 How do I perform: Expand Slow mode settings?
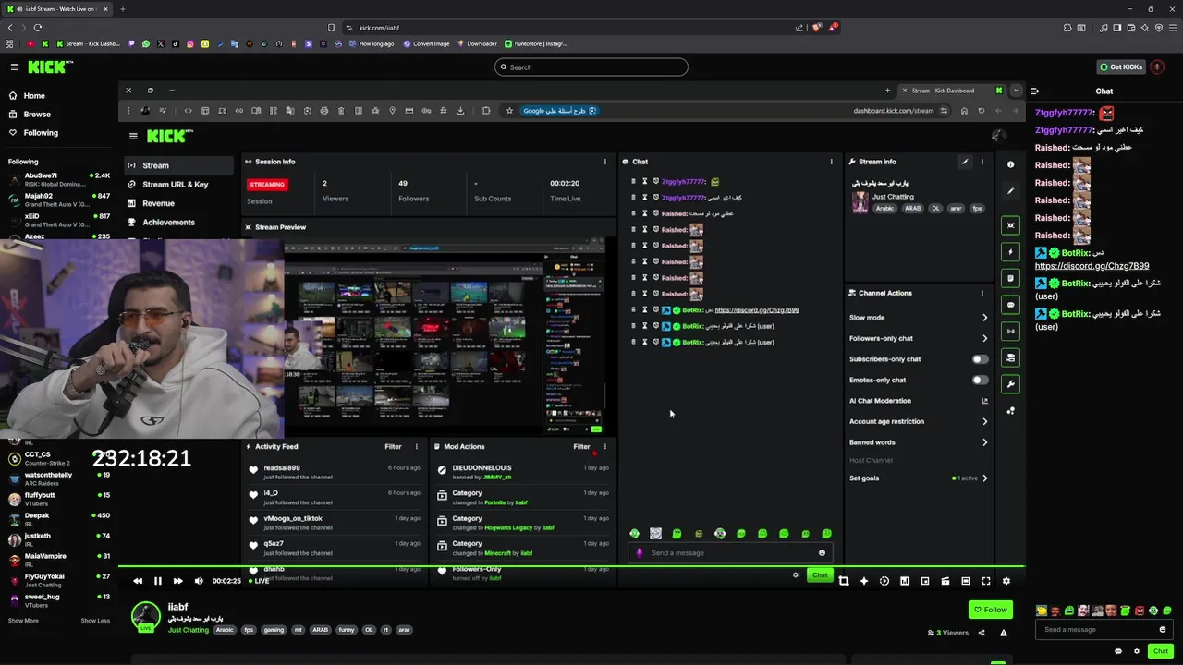[x=984, y=318]
